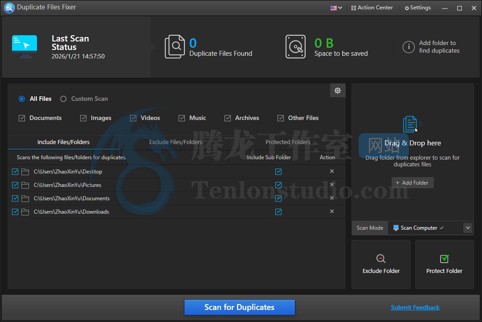Image resolution: width=482 pixels, height=322 pixels.
Task: Open the language flag dropdown
Action: (336, 8)
